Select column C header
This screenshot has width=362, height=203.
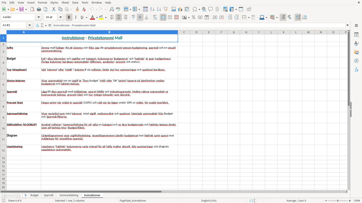point(184,32)
